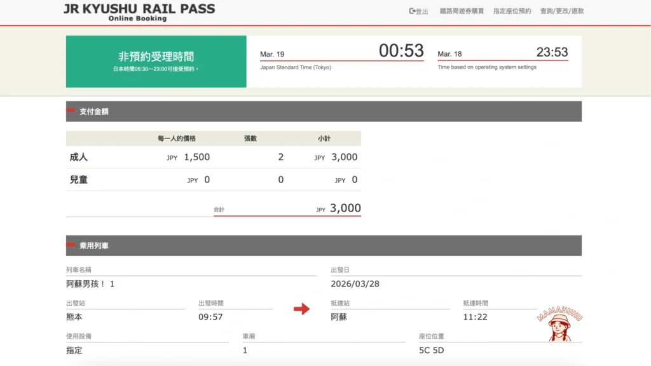Click the 合計 total label
This screenshot has width=651, height=366.
click(219, 210)
